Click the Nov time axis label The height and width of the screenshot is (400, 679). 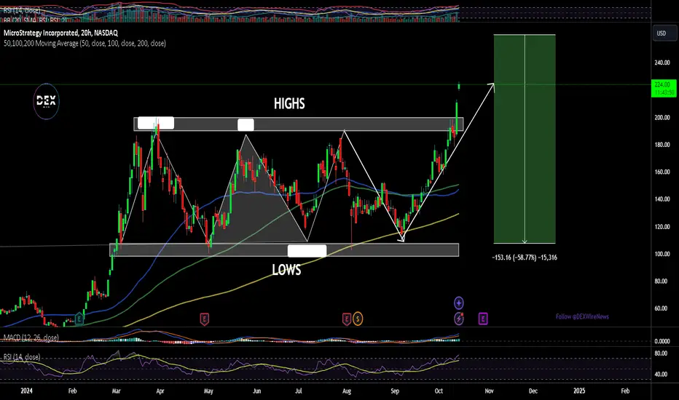[x=489, y=391]
